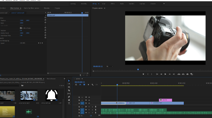Select the Pen tool
212x118 pixels.
(x=69, y=97)
